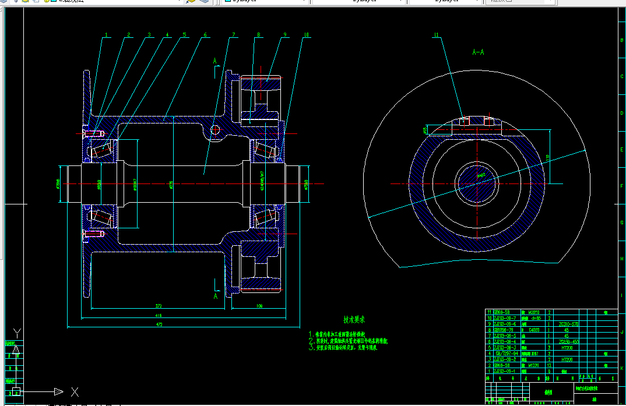Click the 110 vertical dimension in section view
This screenshot has height=406, width=626.
tap(548, 158)
